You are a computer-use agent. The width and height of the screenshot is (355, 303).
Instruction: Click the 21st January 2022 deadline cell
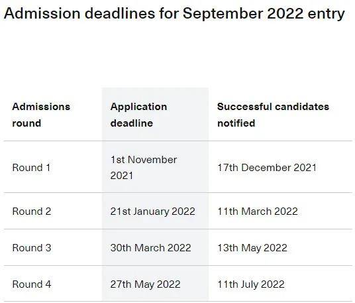click(152, 212)
